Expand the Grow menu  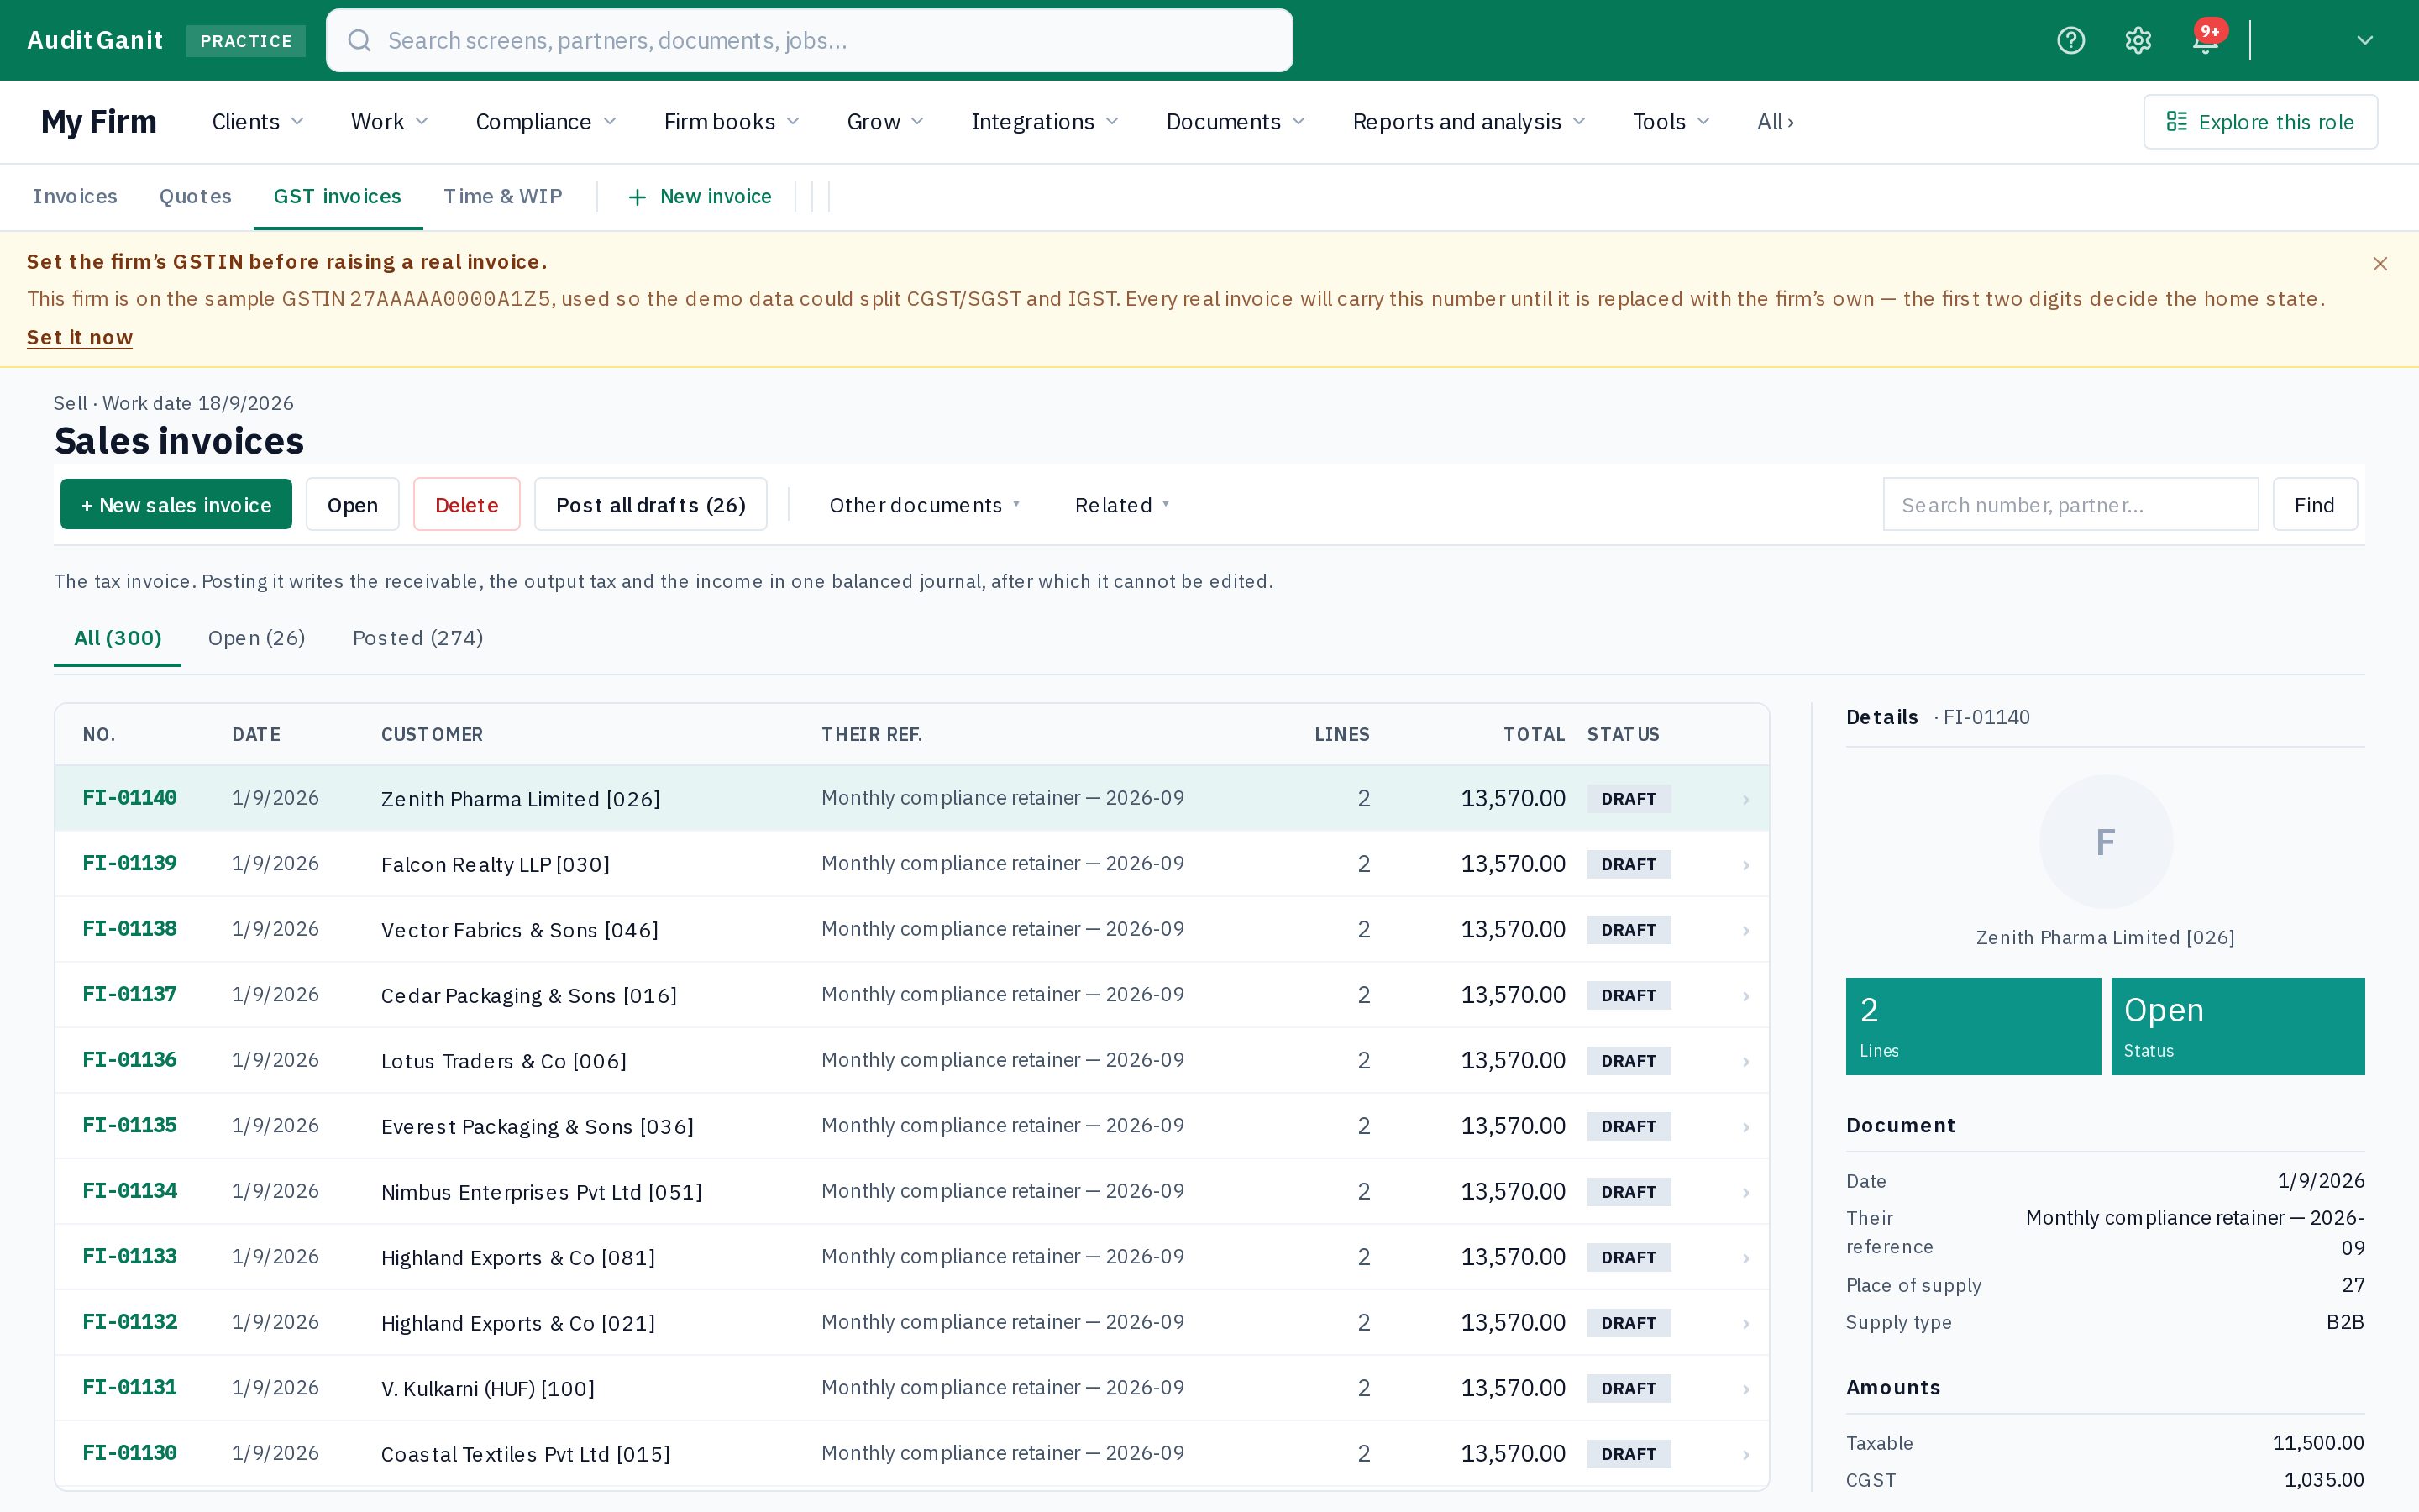(x=884, y=121)
